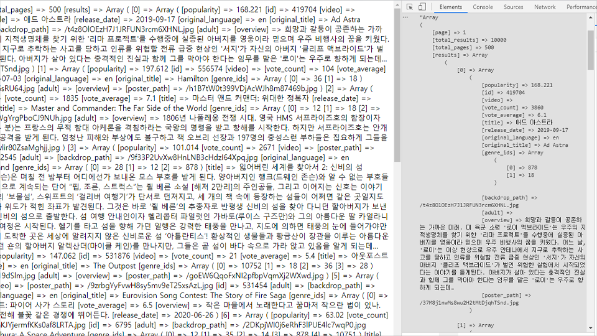Click the /9f33P2UvXw8HnLNB3cHdzI64Xpq.jpg backdrop path
597x336 pixels.
[193, 157]
